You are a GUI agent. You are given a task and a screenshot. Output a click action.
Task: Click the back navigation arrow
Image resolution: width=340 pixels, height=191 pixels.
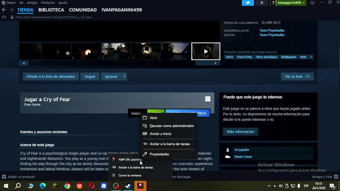coord(4,10)
